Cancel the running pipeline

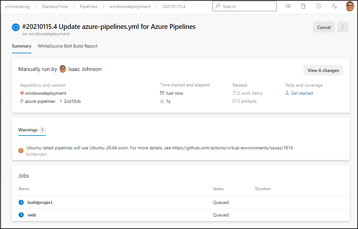[x=324, y=27]
